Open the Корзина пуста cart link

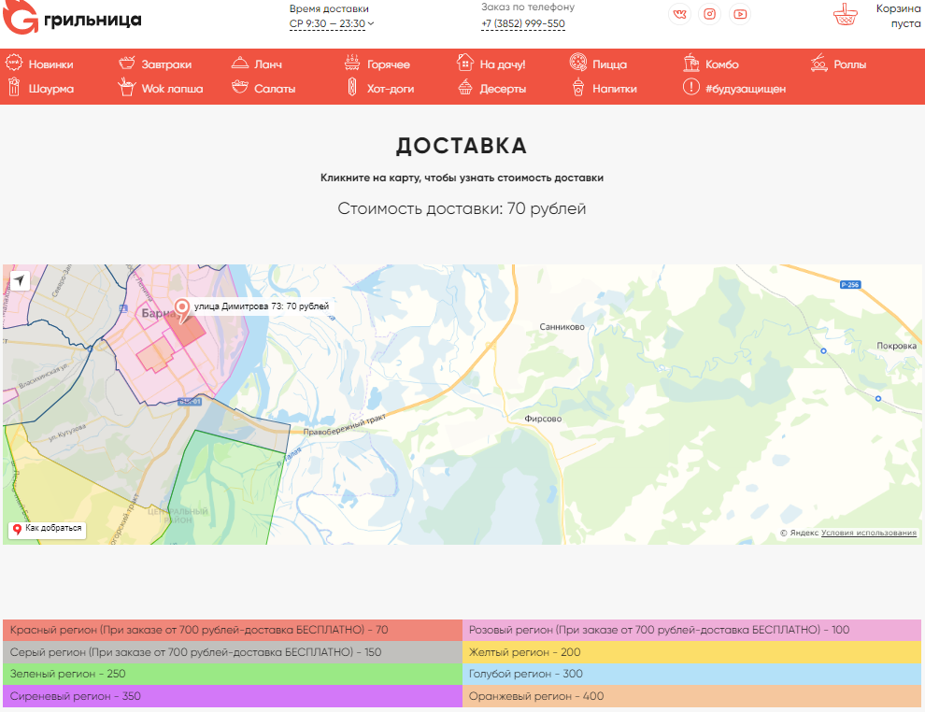click(898, 16)
